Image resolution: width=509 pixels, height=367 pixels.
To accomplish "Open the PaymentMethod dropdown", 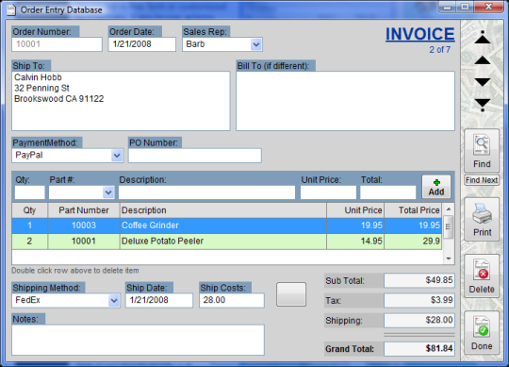I will [x=117, y=156].
